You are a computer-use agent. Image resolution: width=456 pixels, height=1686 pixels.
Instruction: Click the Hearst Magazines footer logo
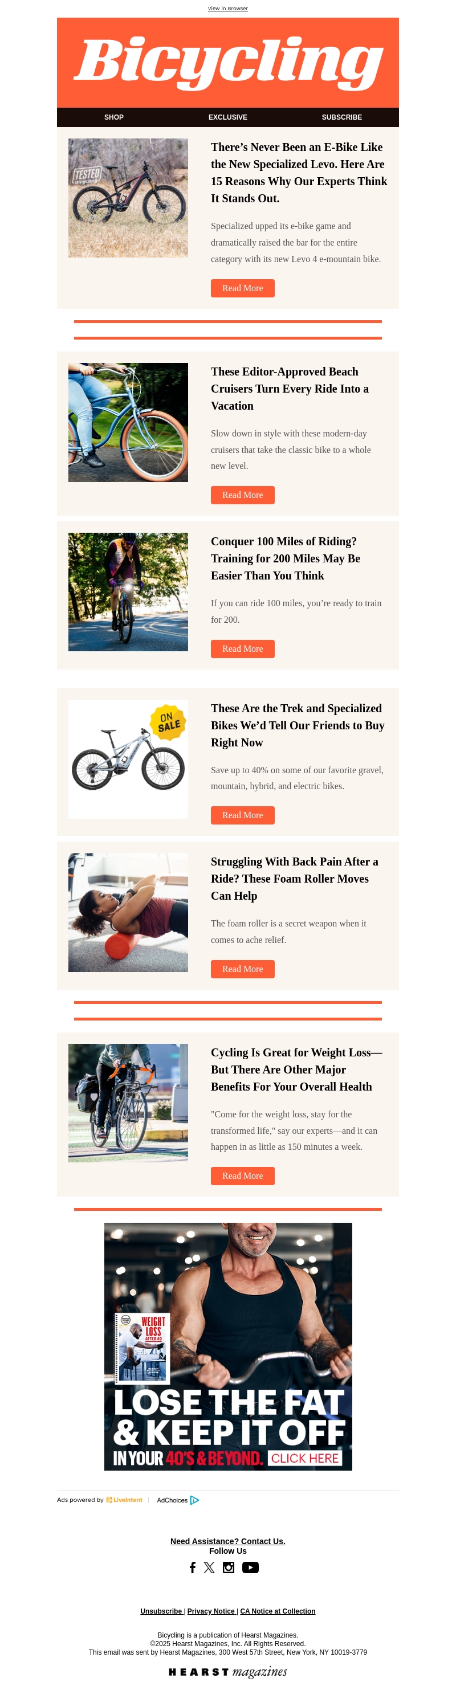coord(228,1672)
